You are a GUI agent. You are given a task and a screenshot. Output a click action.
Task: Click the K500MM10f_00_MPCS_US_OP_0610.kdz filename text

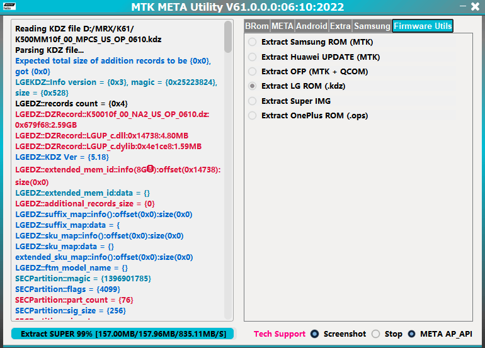pyautogui.click(x=88, y=40)
